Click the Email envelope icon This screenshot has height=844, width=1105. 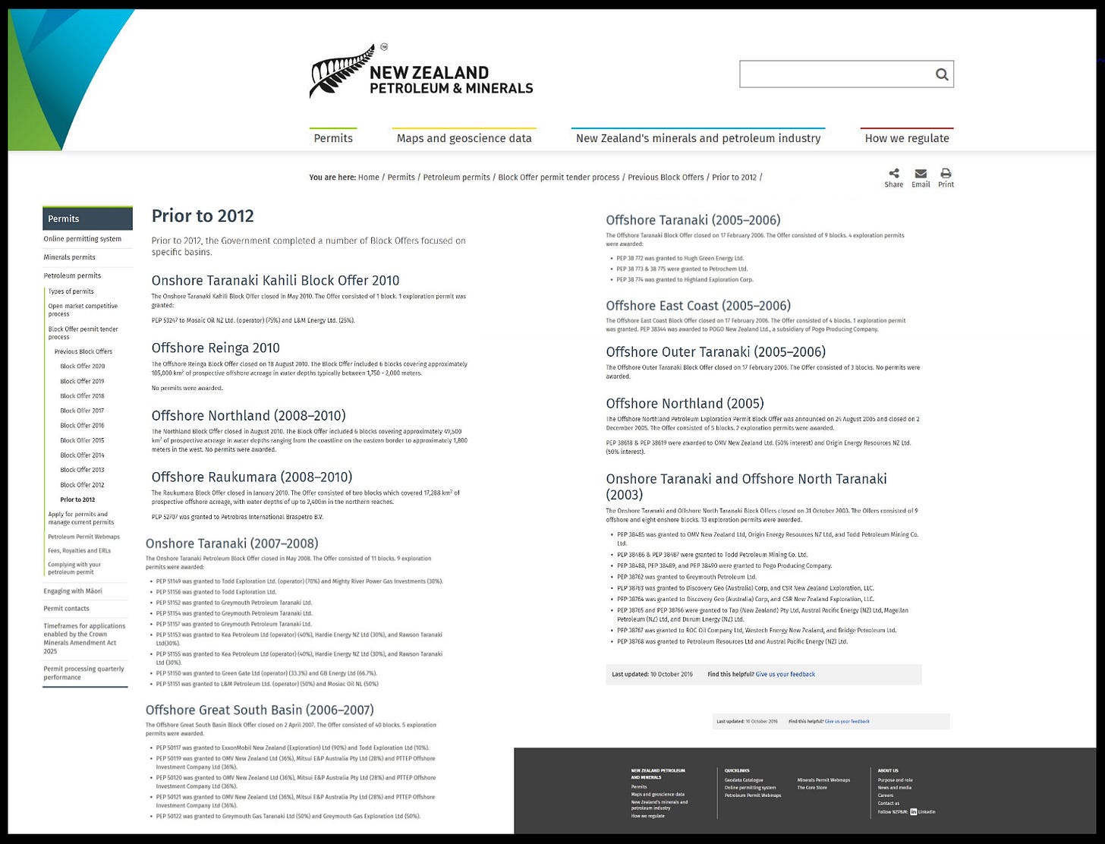click(x=921, y=173)
